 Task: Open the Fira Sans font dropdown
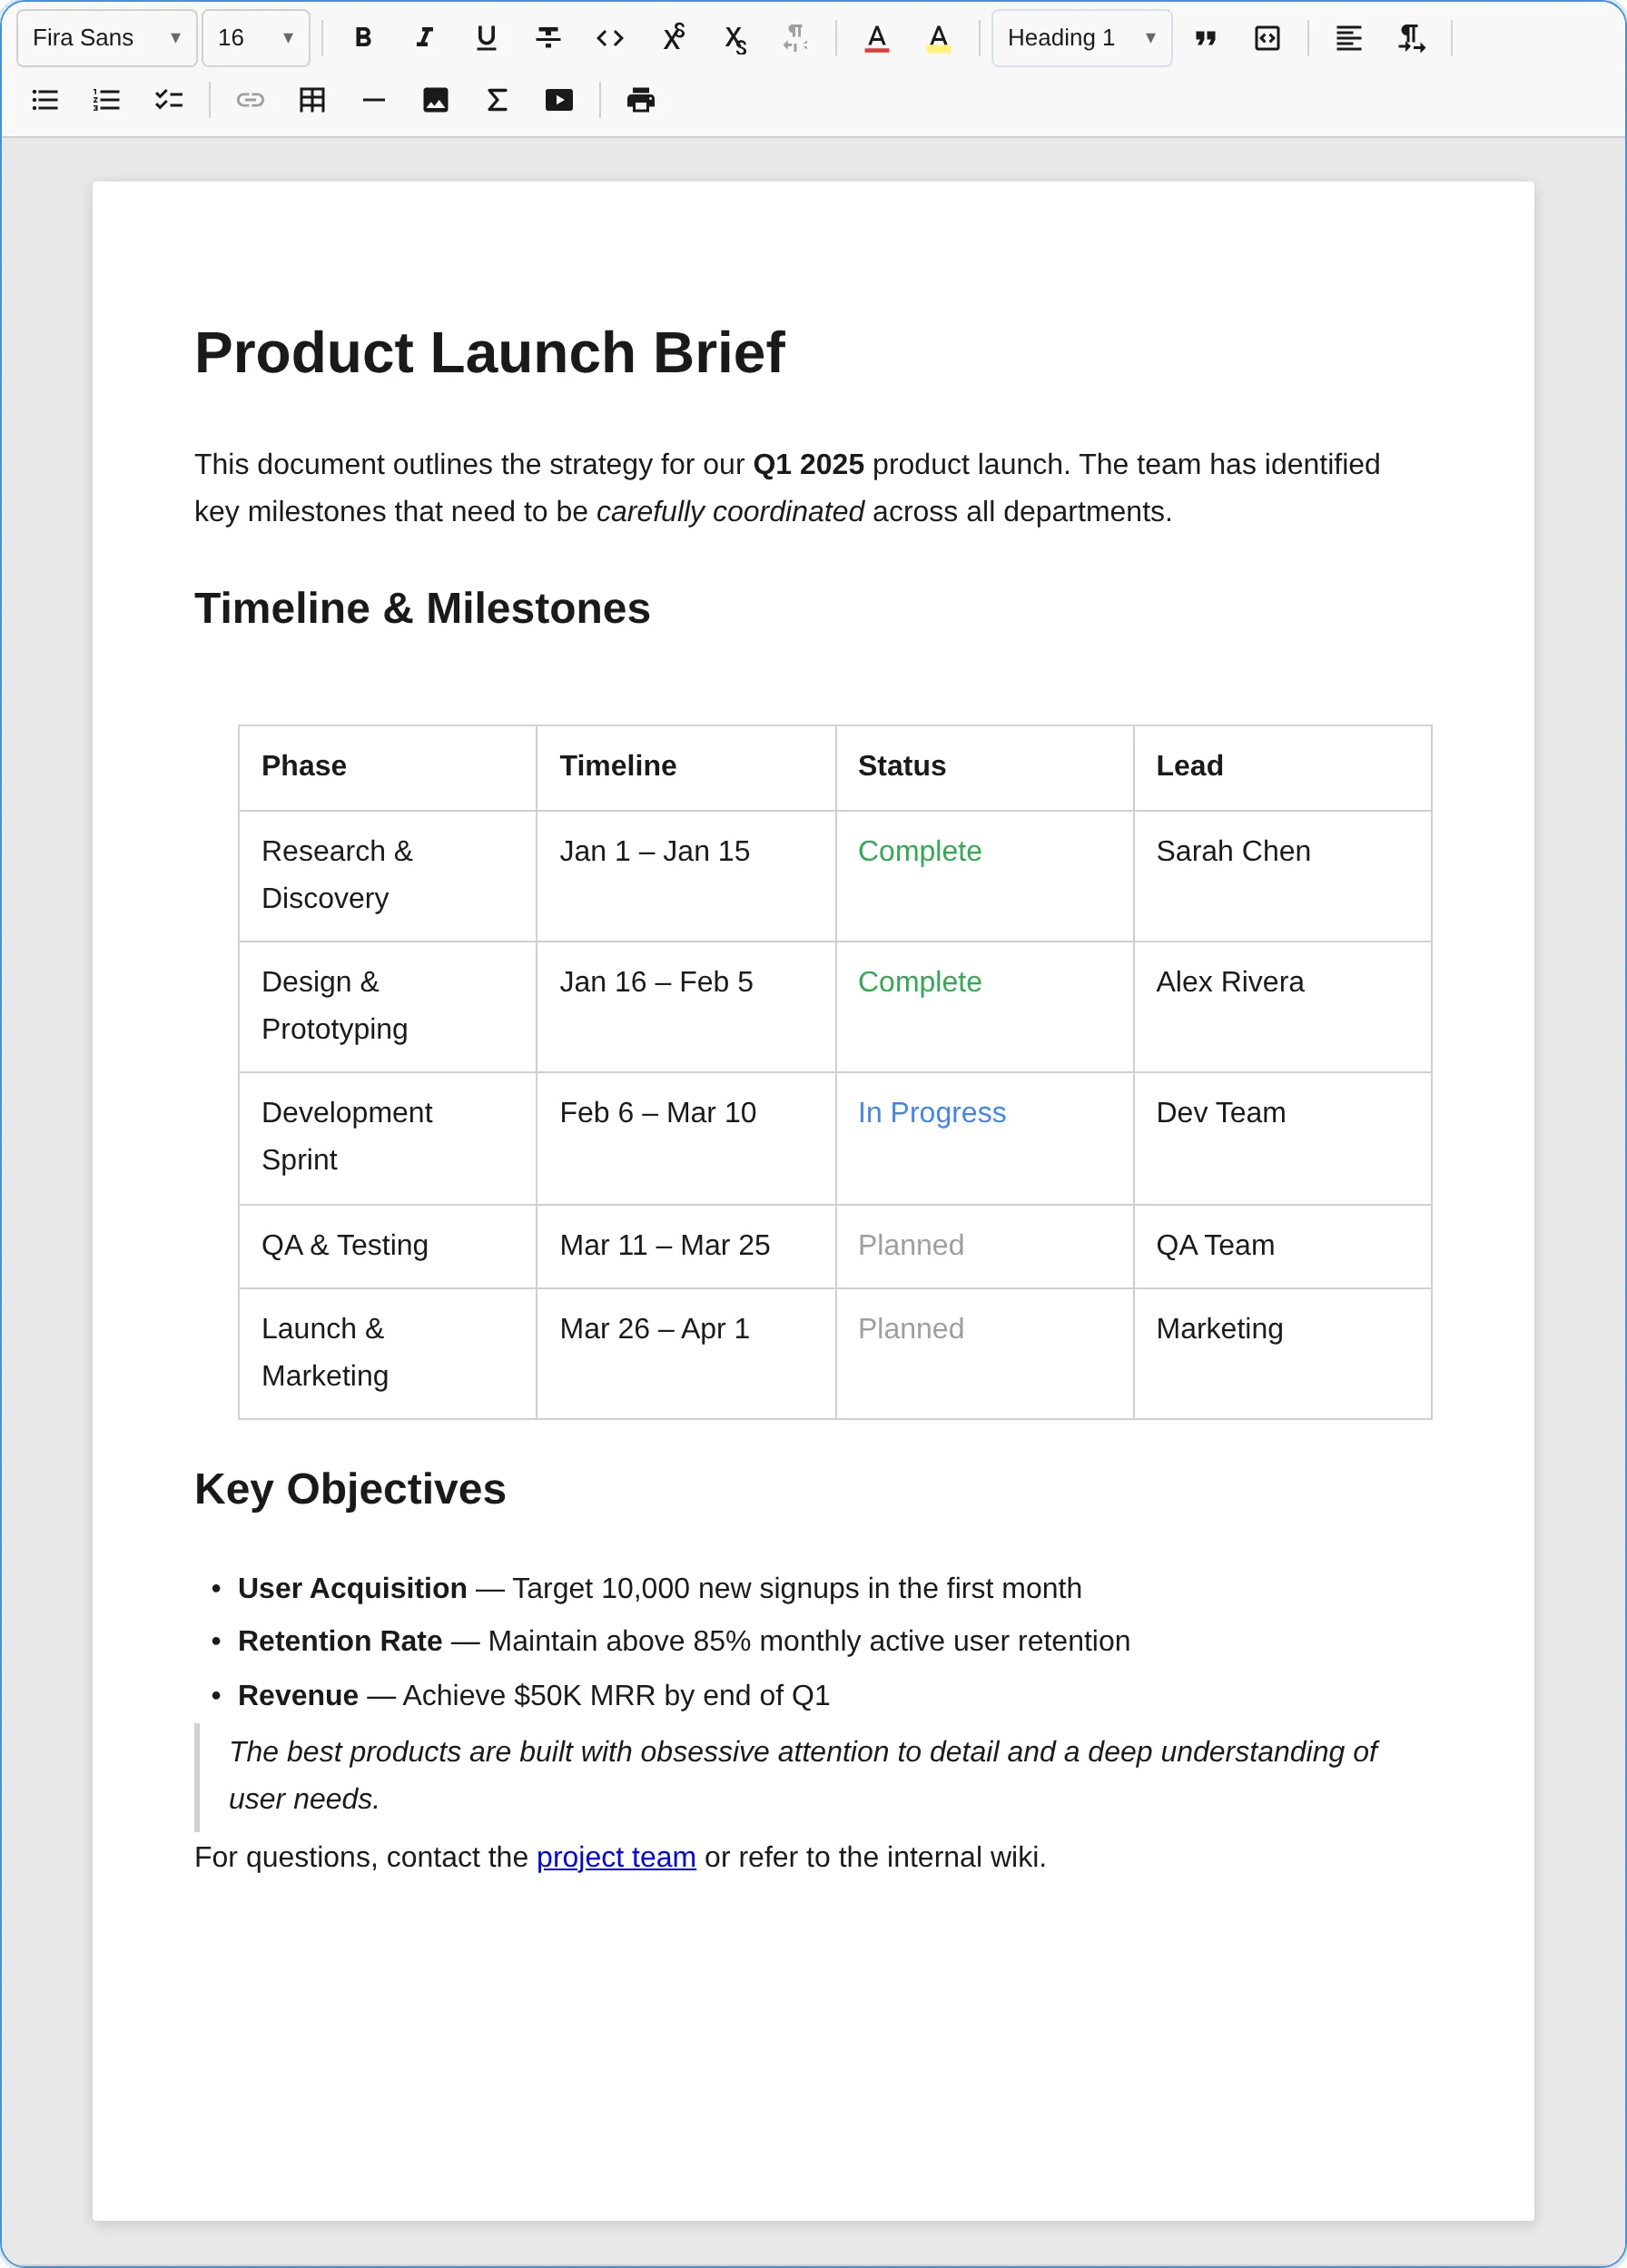pos(107,38)
